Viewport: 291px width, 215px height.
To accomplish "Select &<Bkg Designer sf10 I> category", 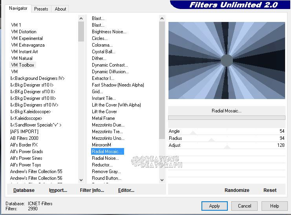I will pyautogui.click(x=32, y=85).
